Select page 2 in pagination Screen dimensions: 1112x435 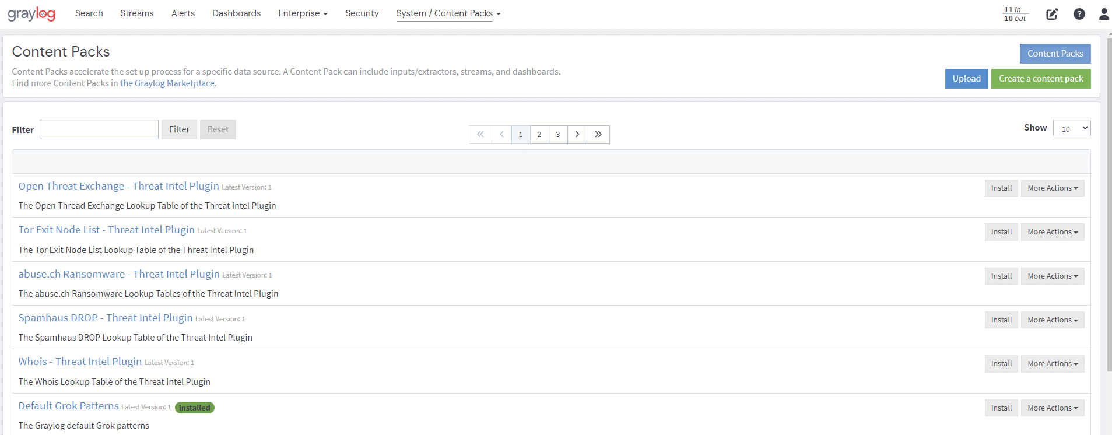click(539, 135)
